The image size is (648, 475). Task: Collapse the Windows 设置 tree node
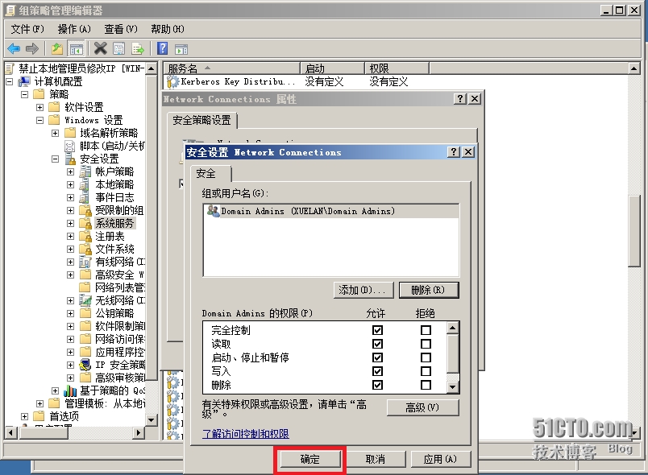[39, 120]
